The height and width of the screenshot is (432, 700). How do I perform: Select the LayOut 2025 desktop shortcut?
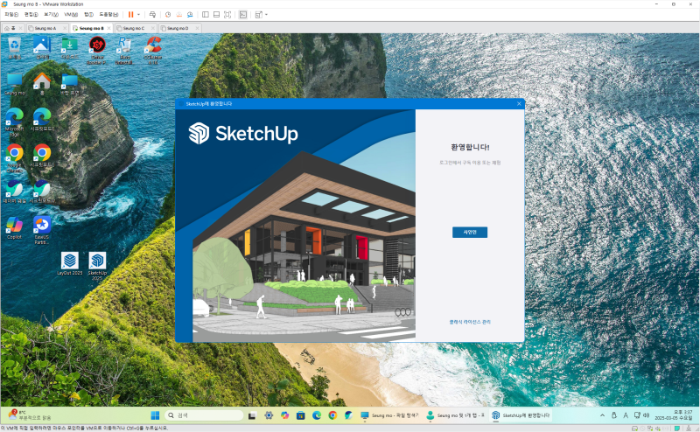(70, 263)
